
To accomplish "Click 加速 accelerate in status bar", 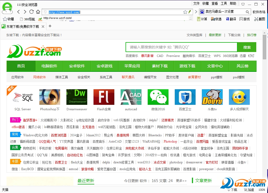I will coord(249,190).
